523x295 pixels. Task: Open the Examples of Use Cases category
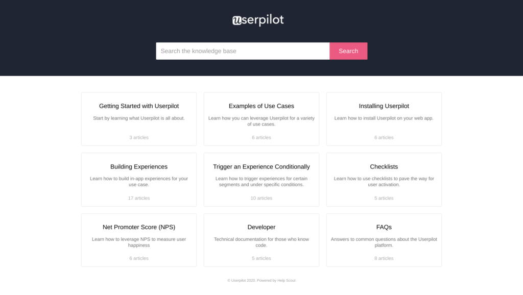point(261,106)
